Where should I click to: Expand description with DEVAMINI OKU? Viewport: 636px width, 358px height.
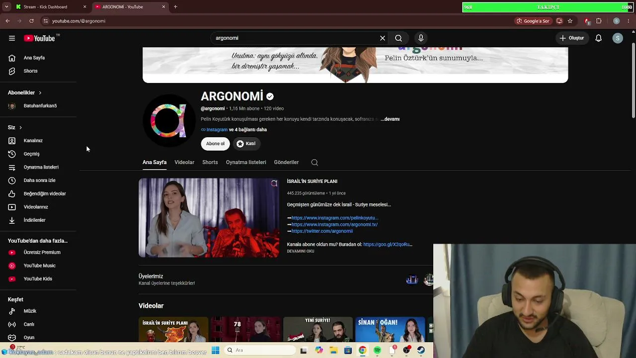[x=301, y=251]
